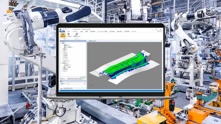Open the display window dropdown at viewport top-right
The width and height of the screenshot is (221, 124).
(161, 41)
